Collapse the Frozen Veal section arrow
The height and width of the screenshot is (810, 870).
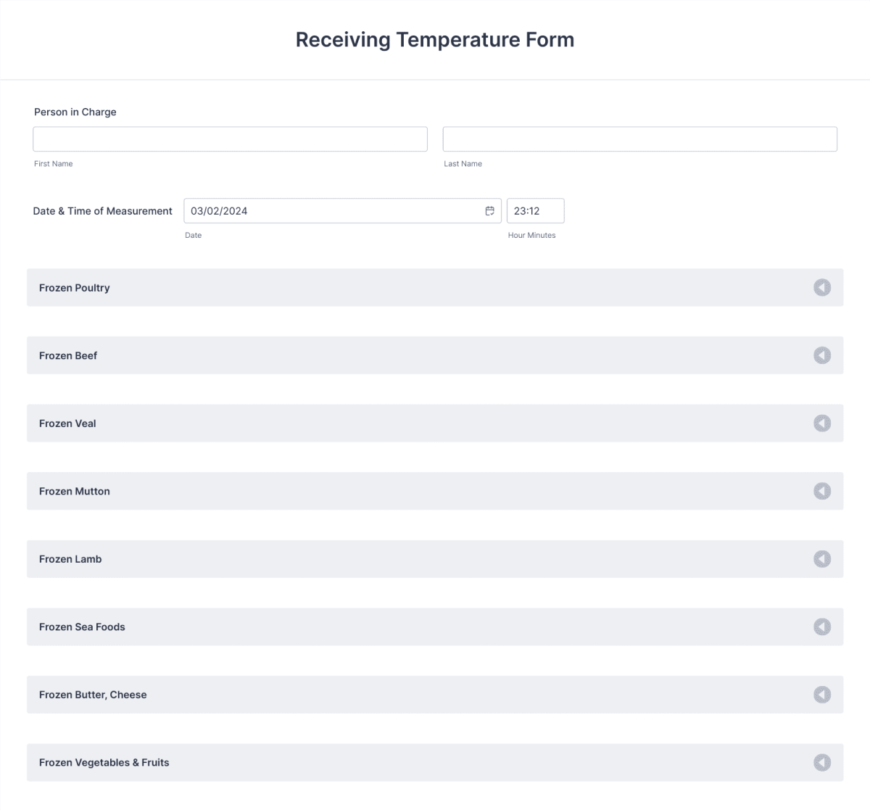[x=822, y=423]
